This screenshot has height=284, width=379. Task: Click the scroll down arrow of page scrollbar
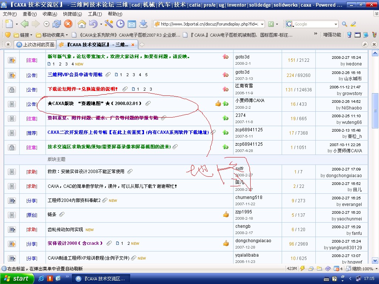[375, 261]
